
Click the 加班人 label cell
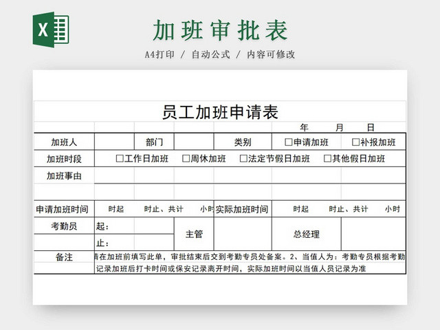point(64,142)
